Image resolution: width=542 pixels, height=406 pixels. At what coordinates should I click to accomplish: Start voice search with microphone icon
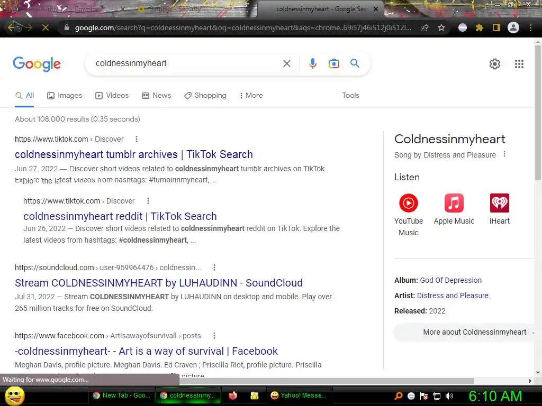click(x=312, y=63)
